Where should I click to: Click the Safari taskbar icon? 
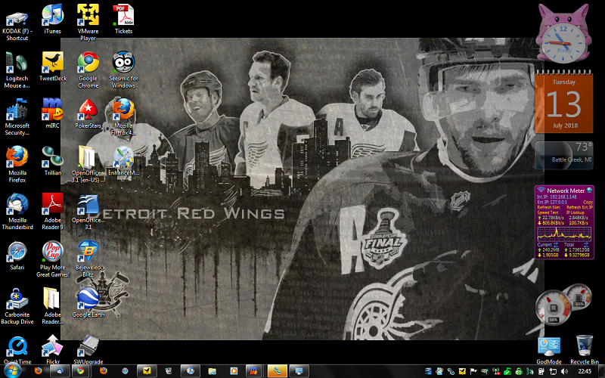pos(125,371)
